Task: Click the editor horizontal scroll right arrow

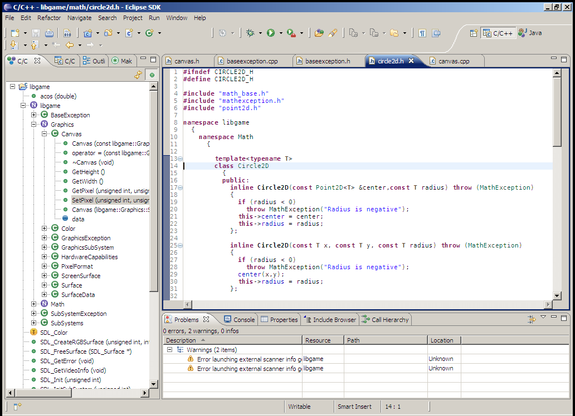Action: (548, 304)
